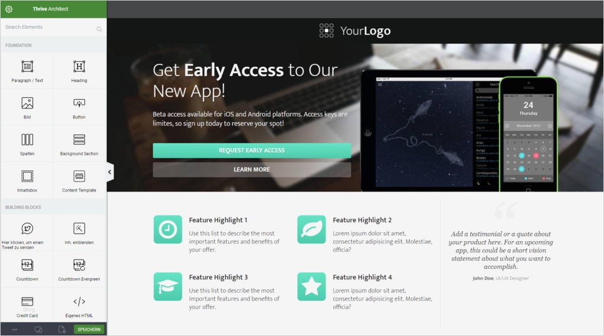Screen dimensions: 604x336
Task: Choose the Content Template element
Action: click(80, 180)
